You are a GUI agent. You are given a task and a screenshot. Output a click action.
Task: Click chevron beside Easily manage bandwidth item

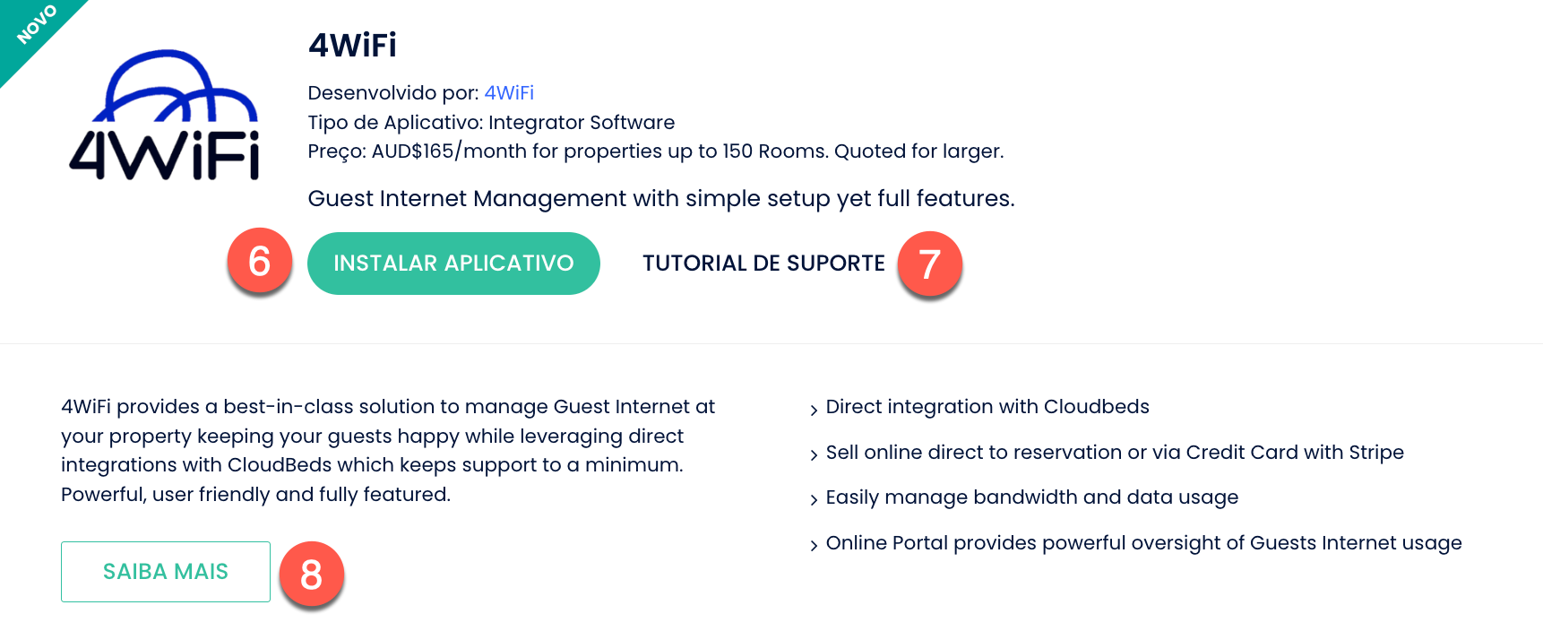(814, 500)
